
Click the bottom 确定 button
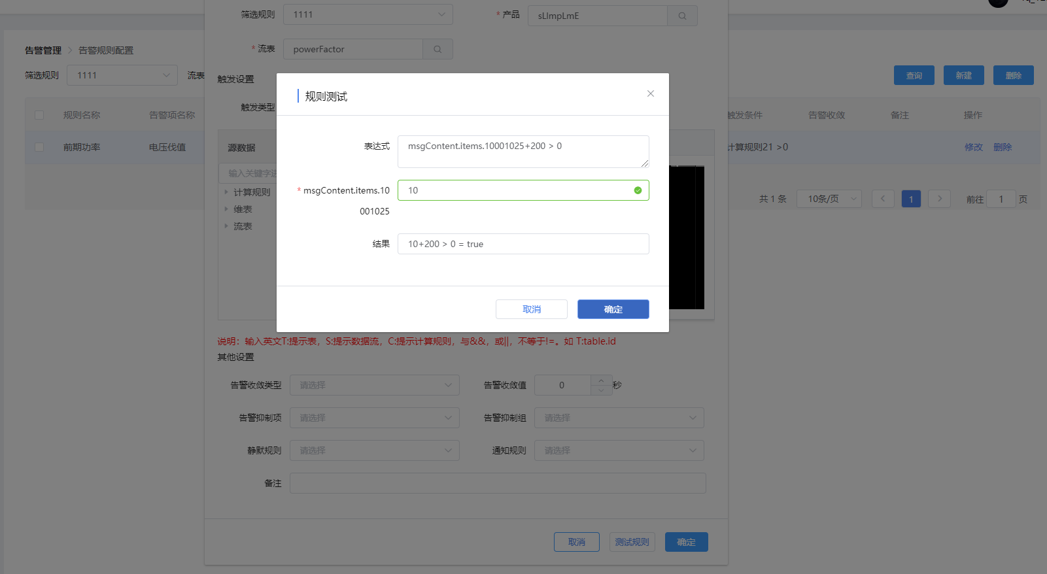point(686,542)
